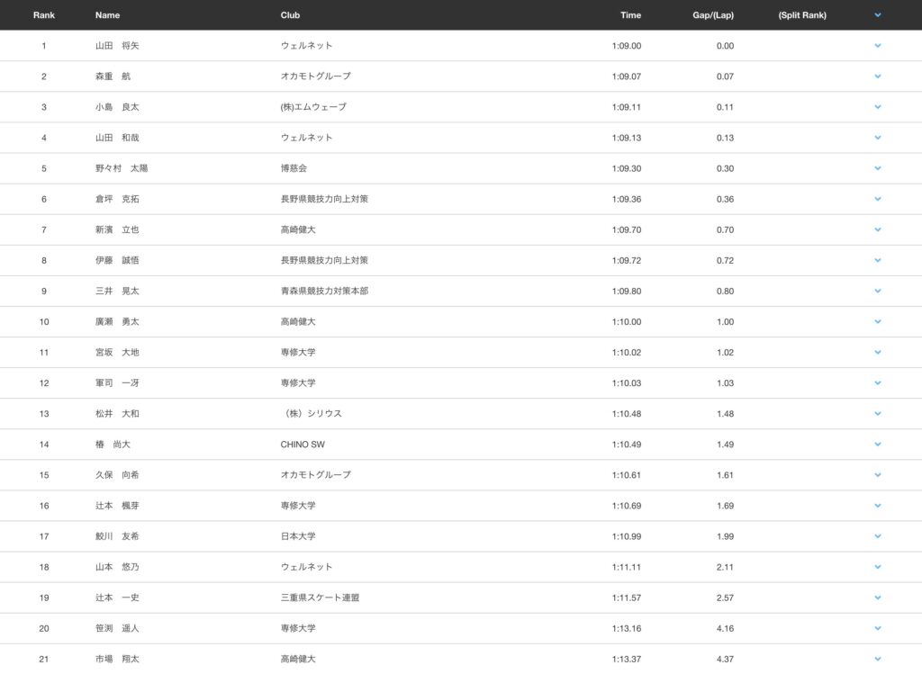Expand chevron on 松井 大和 row

pyautogui.click(x=877, y=414)
